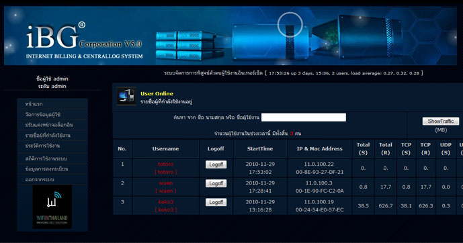This screenshot has width=463, height=243.
Task: Click the Logoff column header
Action: click(216, 149)
